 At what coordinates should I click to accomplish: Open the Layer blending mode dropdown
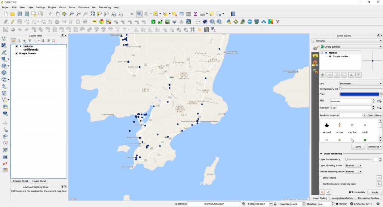click(353, 165)
